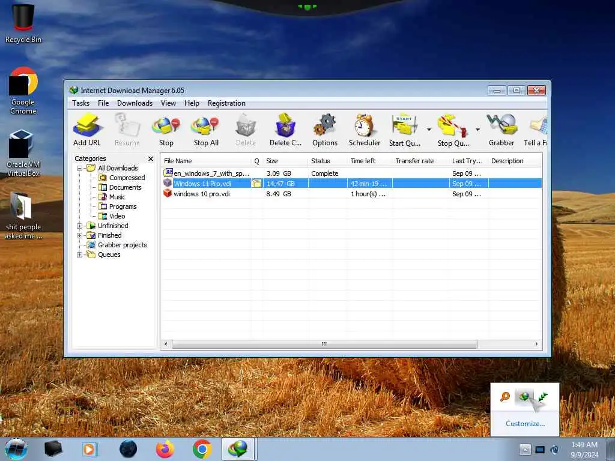Select the Windows 11 Pro.vdi download
The image size is (615, 461).
351,184
